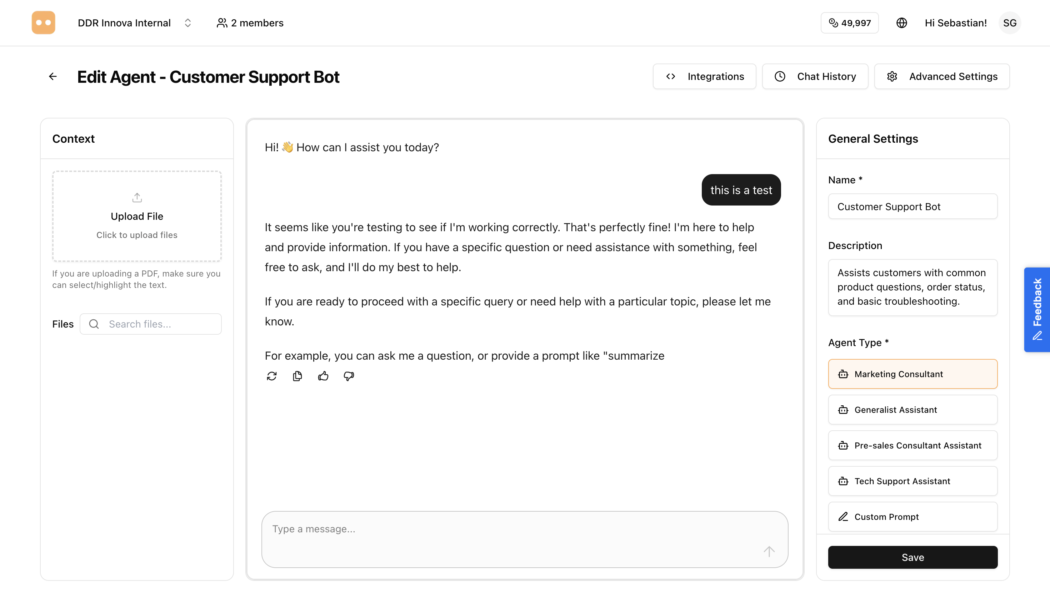The width and height of the screenshot is (1050, 593).
Task: Click the send message arrow
Action: click(x=769, y=551)
